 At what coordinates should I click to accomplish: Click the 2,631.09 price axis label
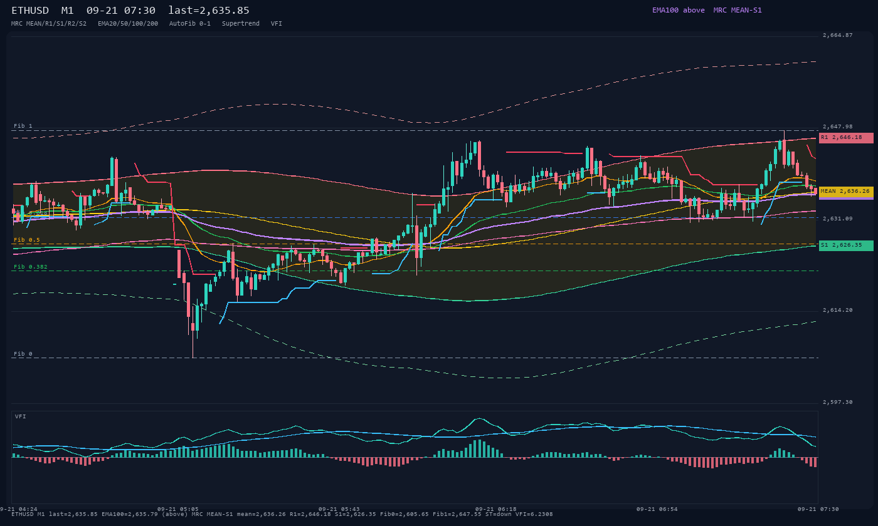pos(838,219)
